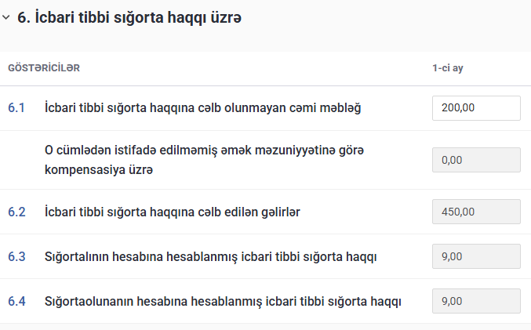Click the "1-ci ay" column header
This screenshot has width=531, height=330.
coord(447,68)
